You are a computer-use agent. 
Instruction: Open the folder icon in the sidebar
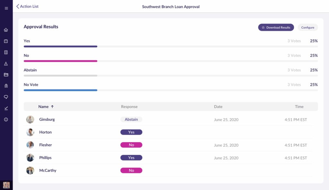[6, 75]
